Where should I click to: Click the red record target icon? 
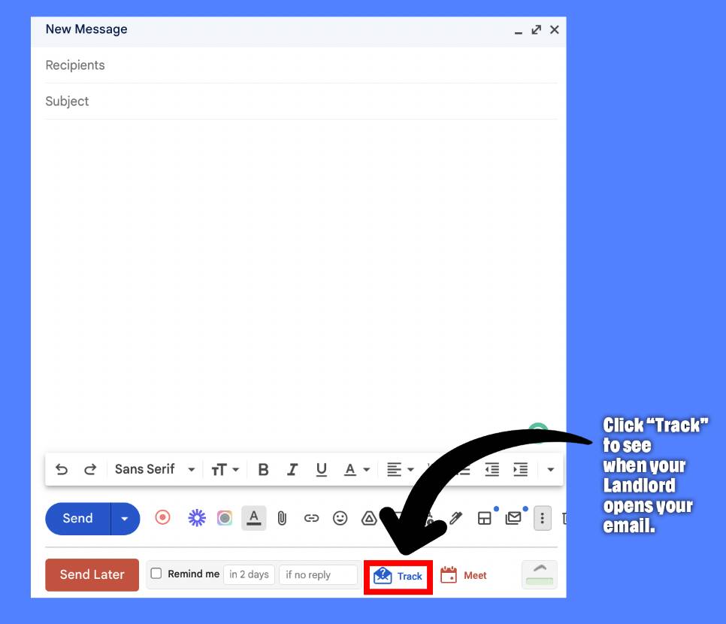pos(162,517)
